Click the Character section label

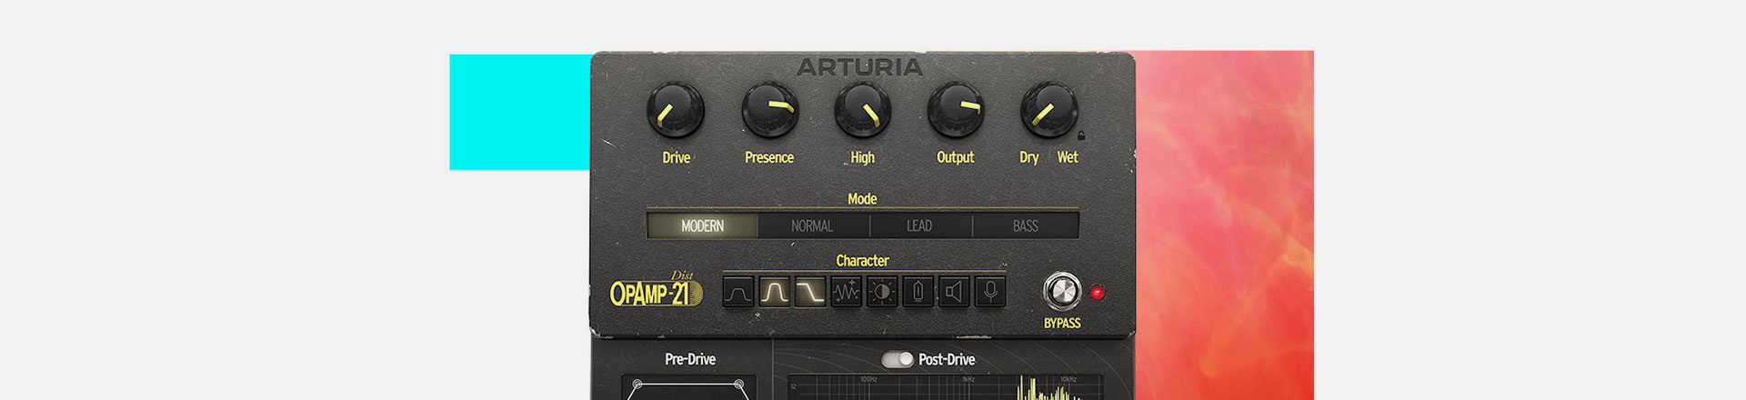pos(862,261)
